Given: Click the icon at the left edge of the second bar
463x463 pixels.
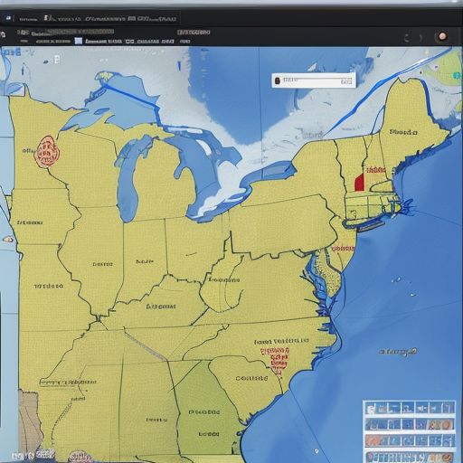Looking at the screenshot, I should click(3, 34).
